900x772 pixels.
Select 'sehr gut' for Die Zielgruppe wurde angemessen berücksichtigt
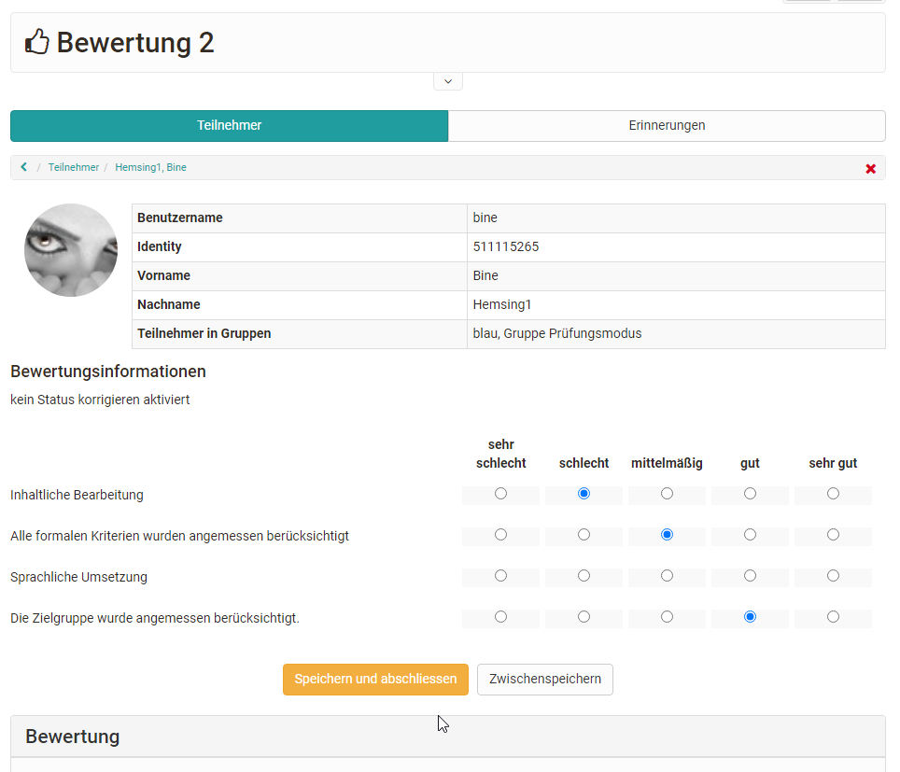click(832, 617)
